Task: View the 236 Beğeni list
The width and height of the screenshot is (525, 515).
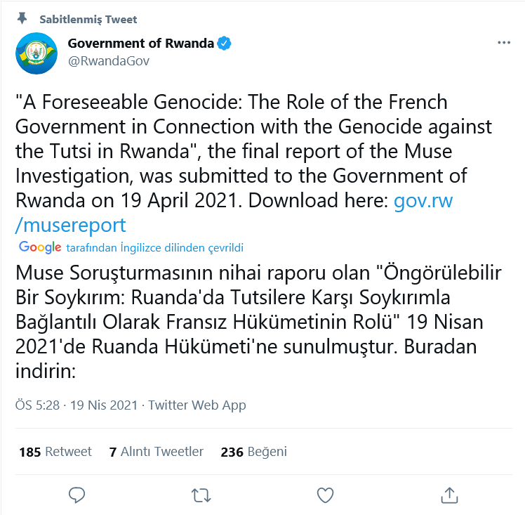Action: [x=254, y=452]
